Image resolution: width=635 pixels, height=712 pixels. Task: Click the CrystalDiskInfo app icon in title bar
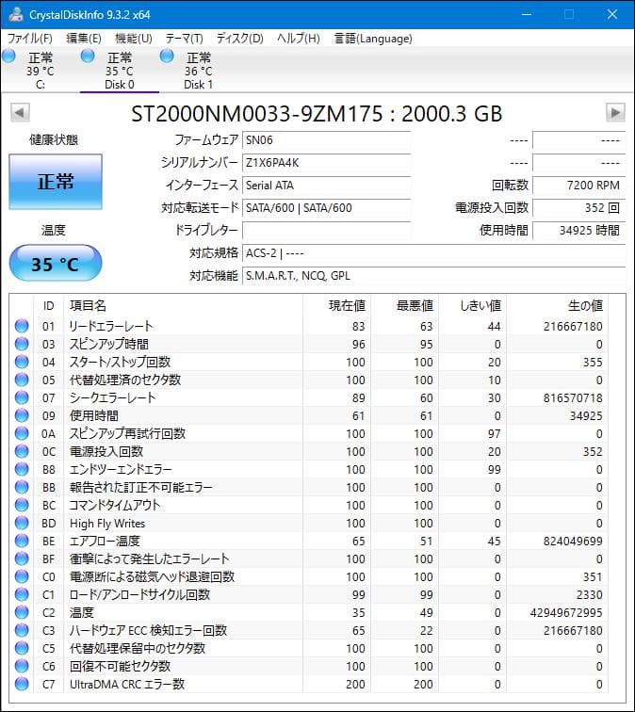[15, 14]
